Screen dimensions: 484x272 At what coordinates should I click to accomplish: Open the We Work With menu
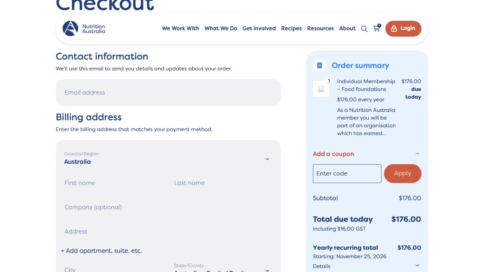[180, 28]
